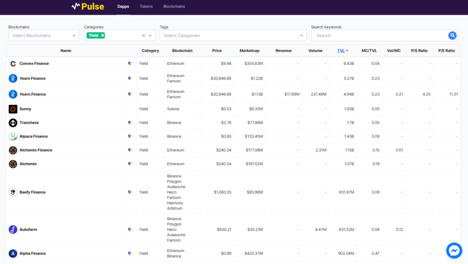
Task: Click the Beefy Finance logo icon
Action: 13,192
